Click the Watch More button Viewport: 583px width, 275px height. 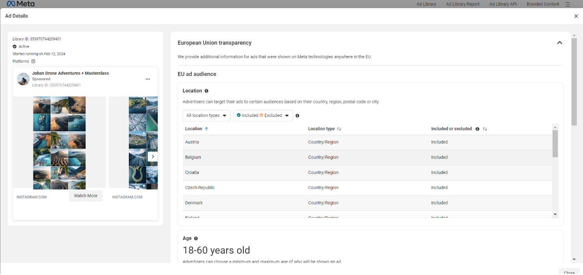[x=86, y=196]
